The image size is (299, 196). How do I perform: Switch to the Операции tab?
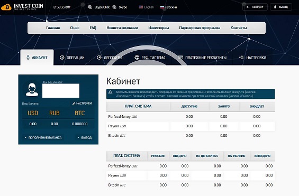pos(72,58)
